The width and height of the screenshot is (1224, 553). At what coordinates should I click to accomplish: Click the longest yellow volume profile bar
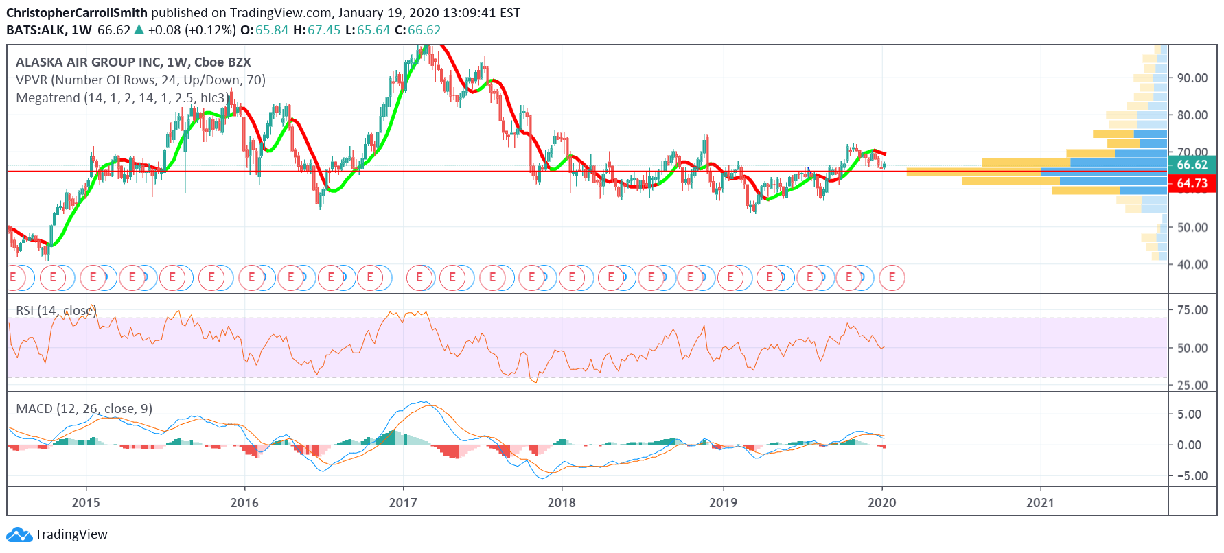[x=974, y=172]
